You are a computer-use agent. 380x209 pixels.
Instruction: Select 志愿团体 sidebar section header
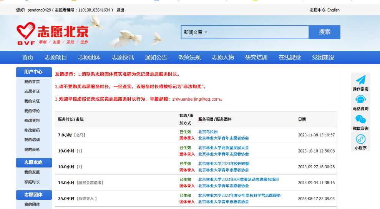[x=34, y=195]
